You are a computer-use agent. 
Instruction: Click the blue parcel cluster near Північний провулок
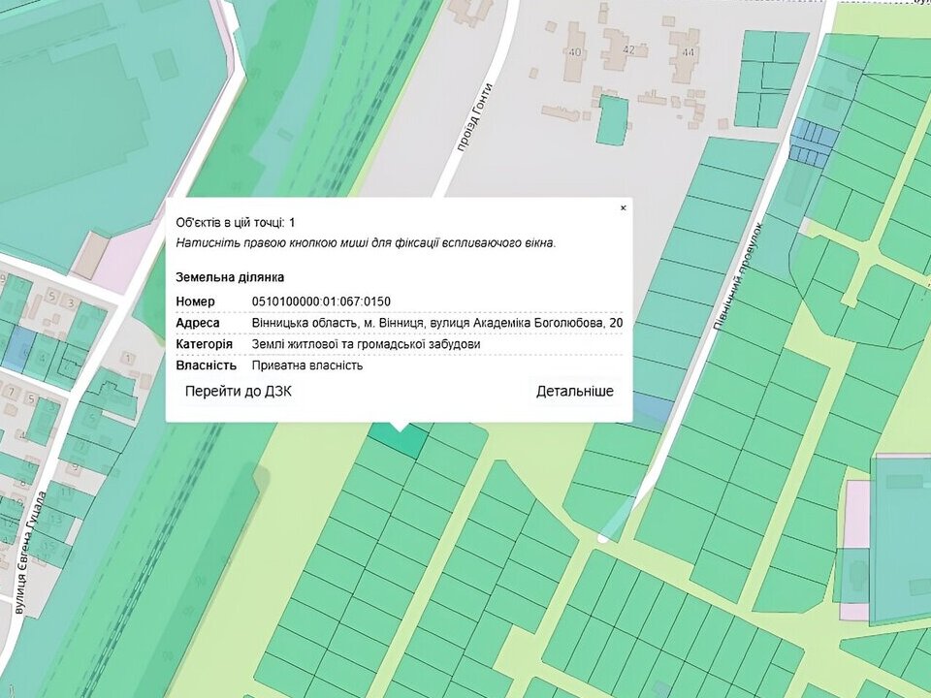pyautogui.click(x=811, y=143)
